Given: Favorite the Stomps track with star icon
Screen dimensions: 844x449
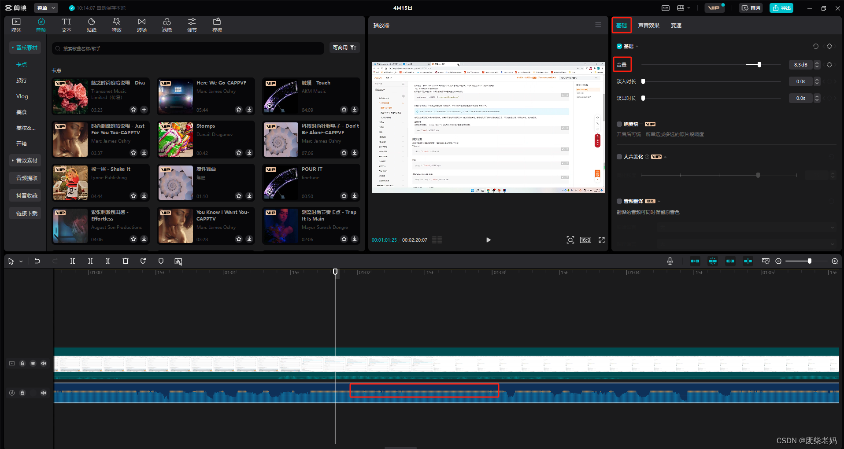Looking at the screenshot, I should point(239,153).
